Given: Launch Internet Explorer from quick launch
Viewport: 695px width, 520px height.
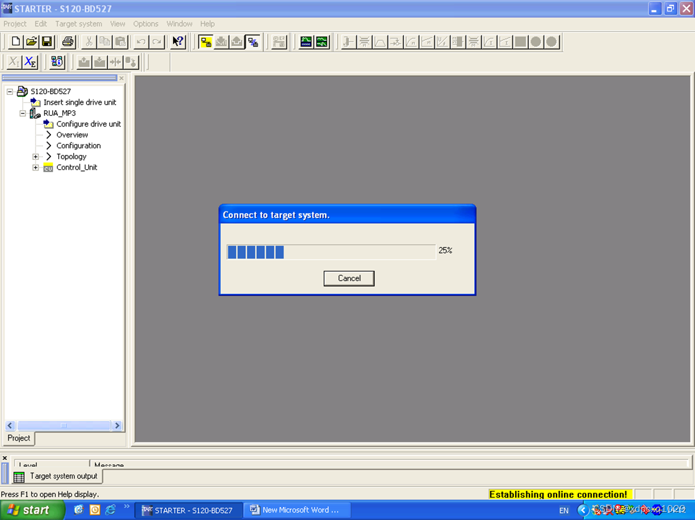Looking at the screenshot, I should point(110,510).
